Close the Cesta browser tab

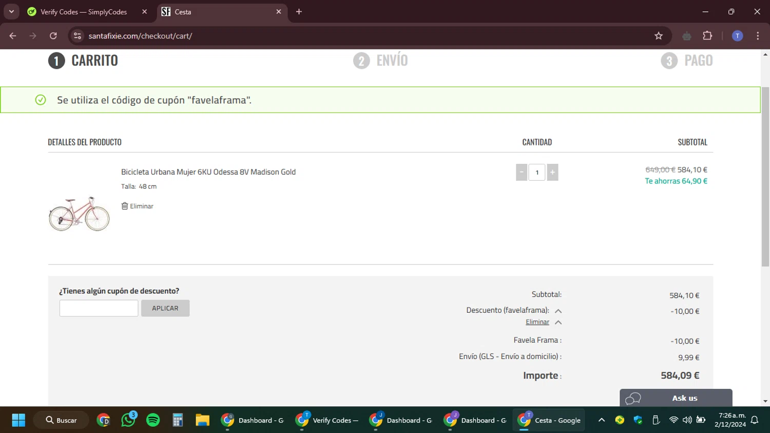click(x=279, y=12)
